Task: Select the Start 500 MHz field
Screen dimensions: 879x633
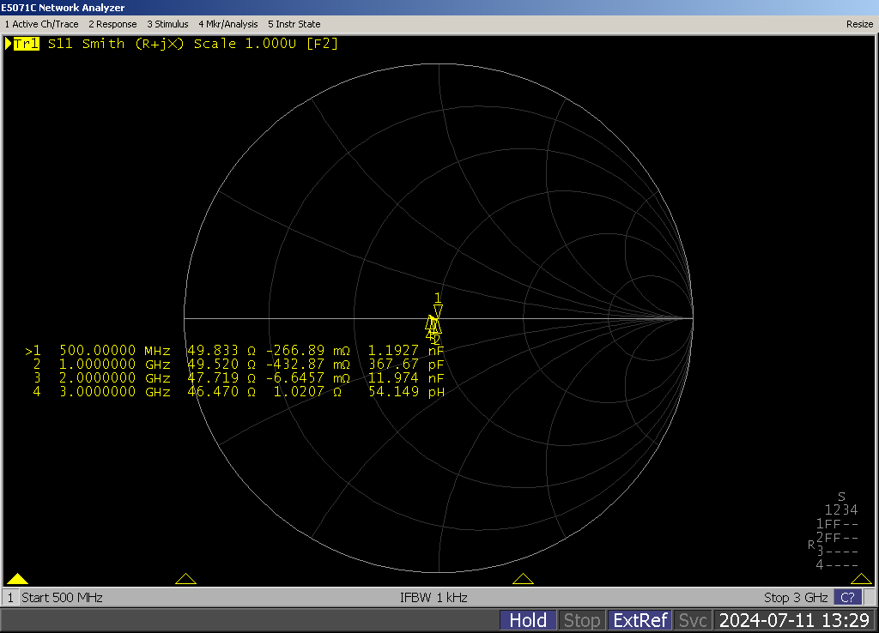Action: point(62,597)
